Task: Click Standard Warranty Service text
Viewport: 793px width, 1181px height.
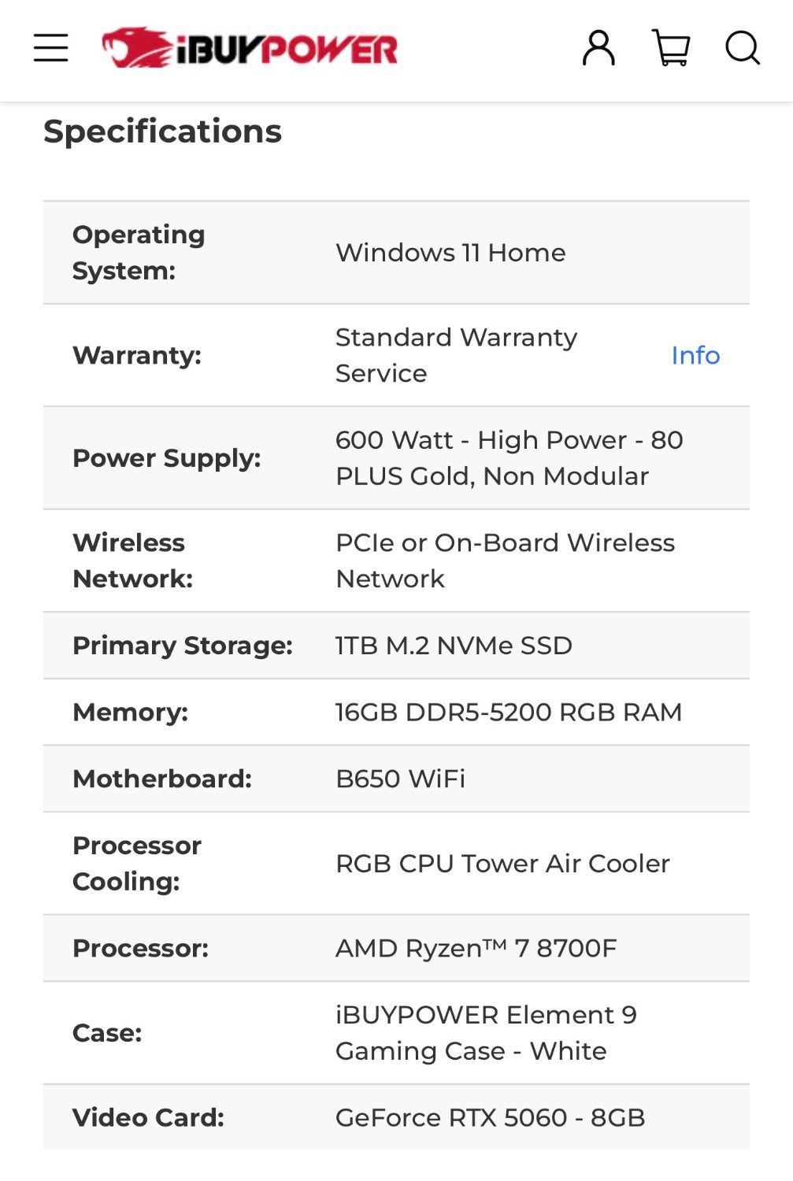Action: (x=456, y=355)
